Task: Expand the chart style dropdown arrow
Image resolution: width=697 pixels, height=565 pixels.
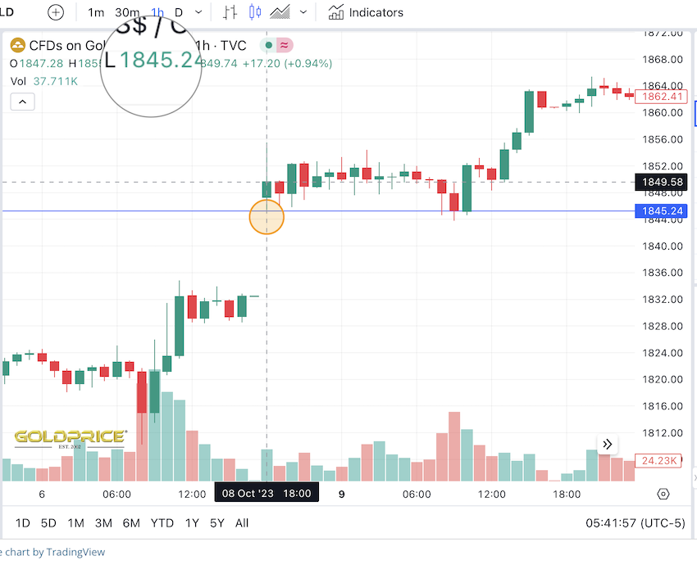Action: point(303,12)
